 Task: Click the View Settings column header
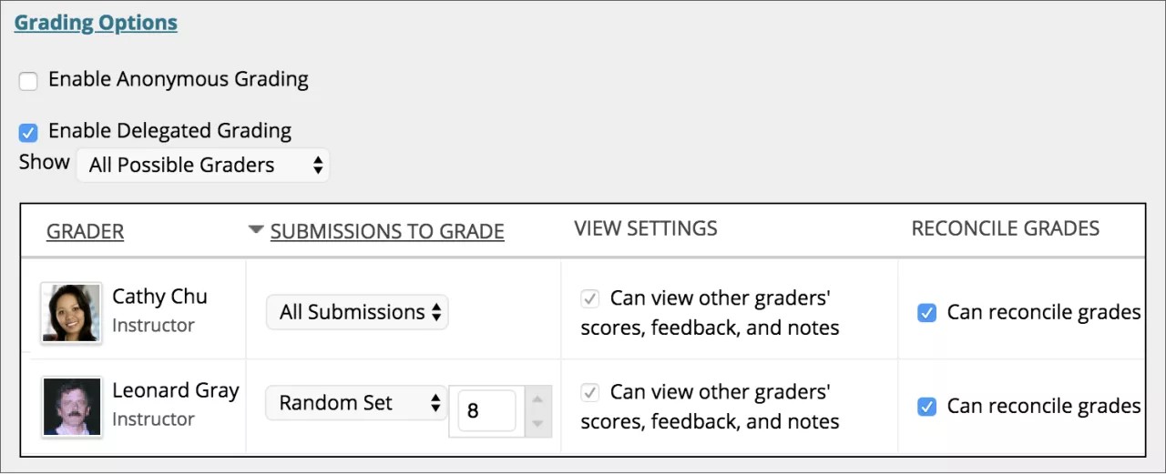tap(646, 228)
